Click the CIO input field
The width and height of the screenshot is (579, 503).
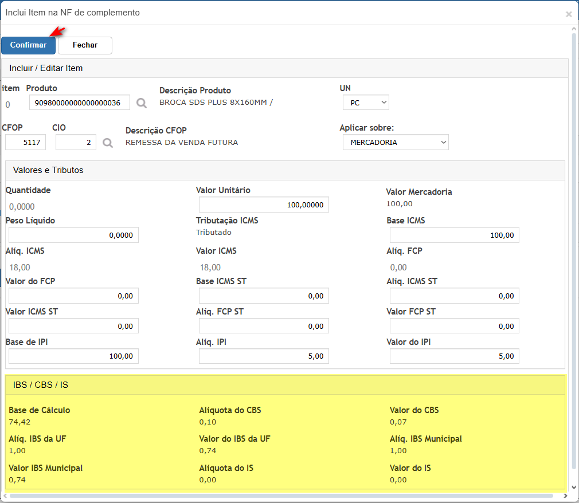coord(76,142)
